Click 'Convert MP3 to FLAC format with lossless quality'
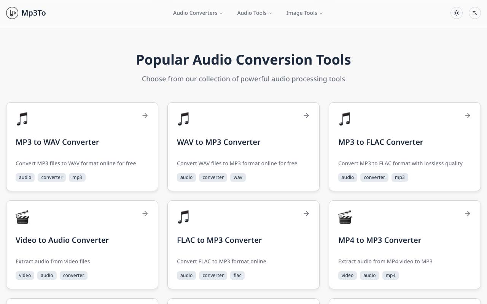The height and width of the screenshot is (304, 487). click(400, 163)
